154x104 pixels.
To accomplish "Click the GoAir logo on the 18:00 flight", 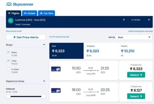I will (x=56, y=90).
